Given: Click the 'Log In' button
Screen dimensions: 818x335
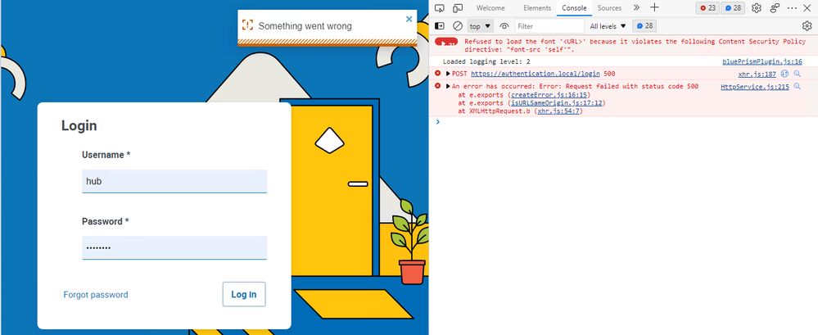Looking at the screenshot, I should point(244,294).
